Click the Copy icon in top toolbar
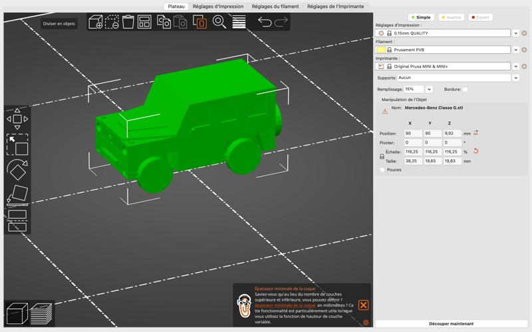 pyautogui.click(x=164, y=22)
